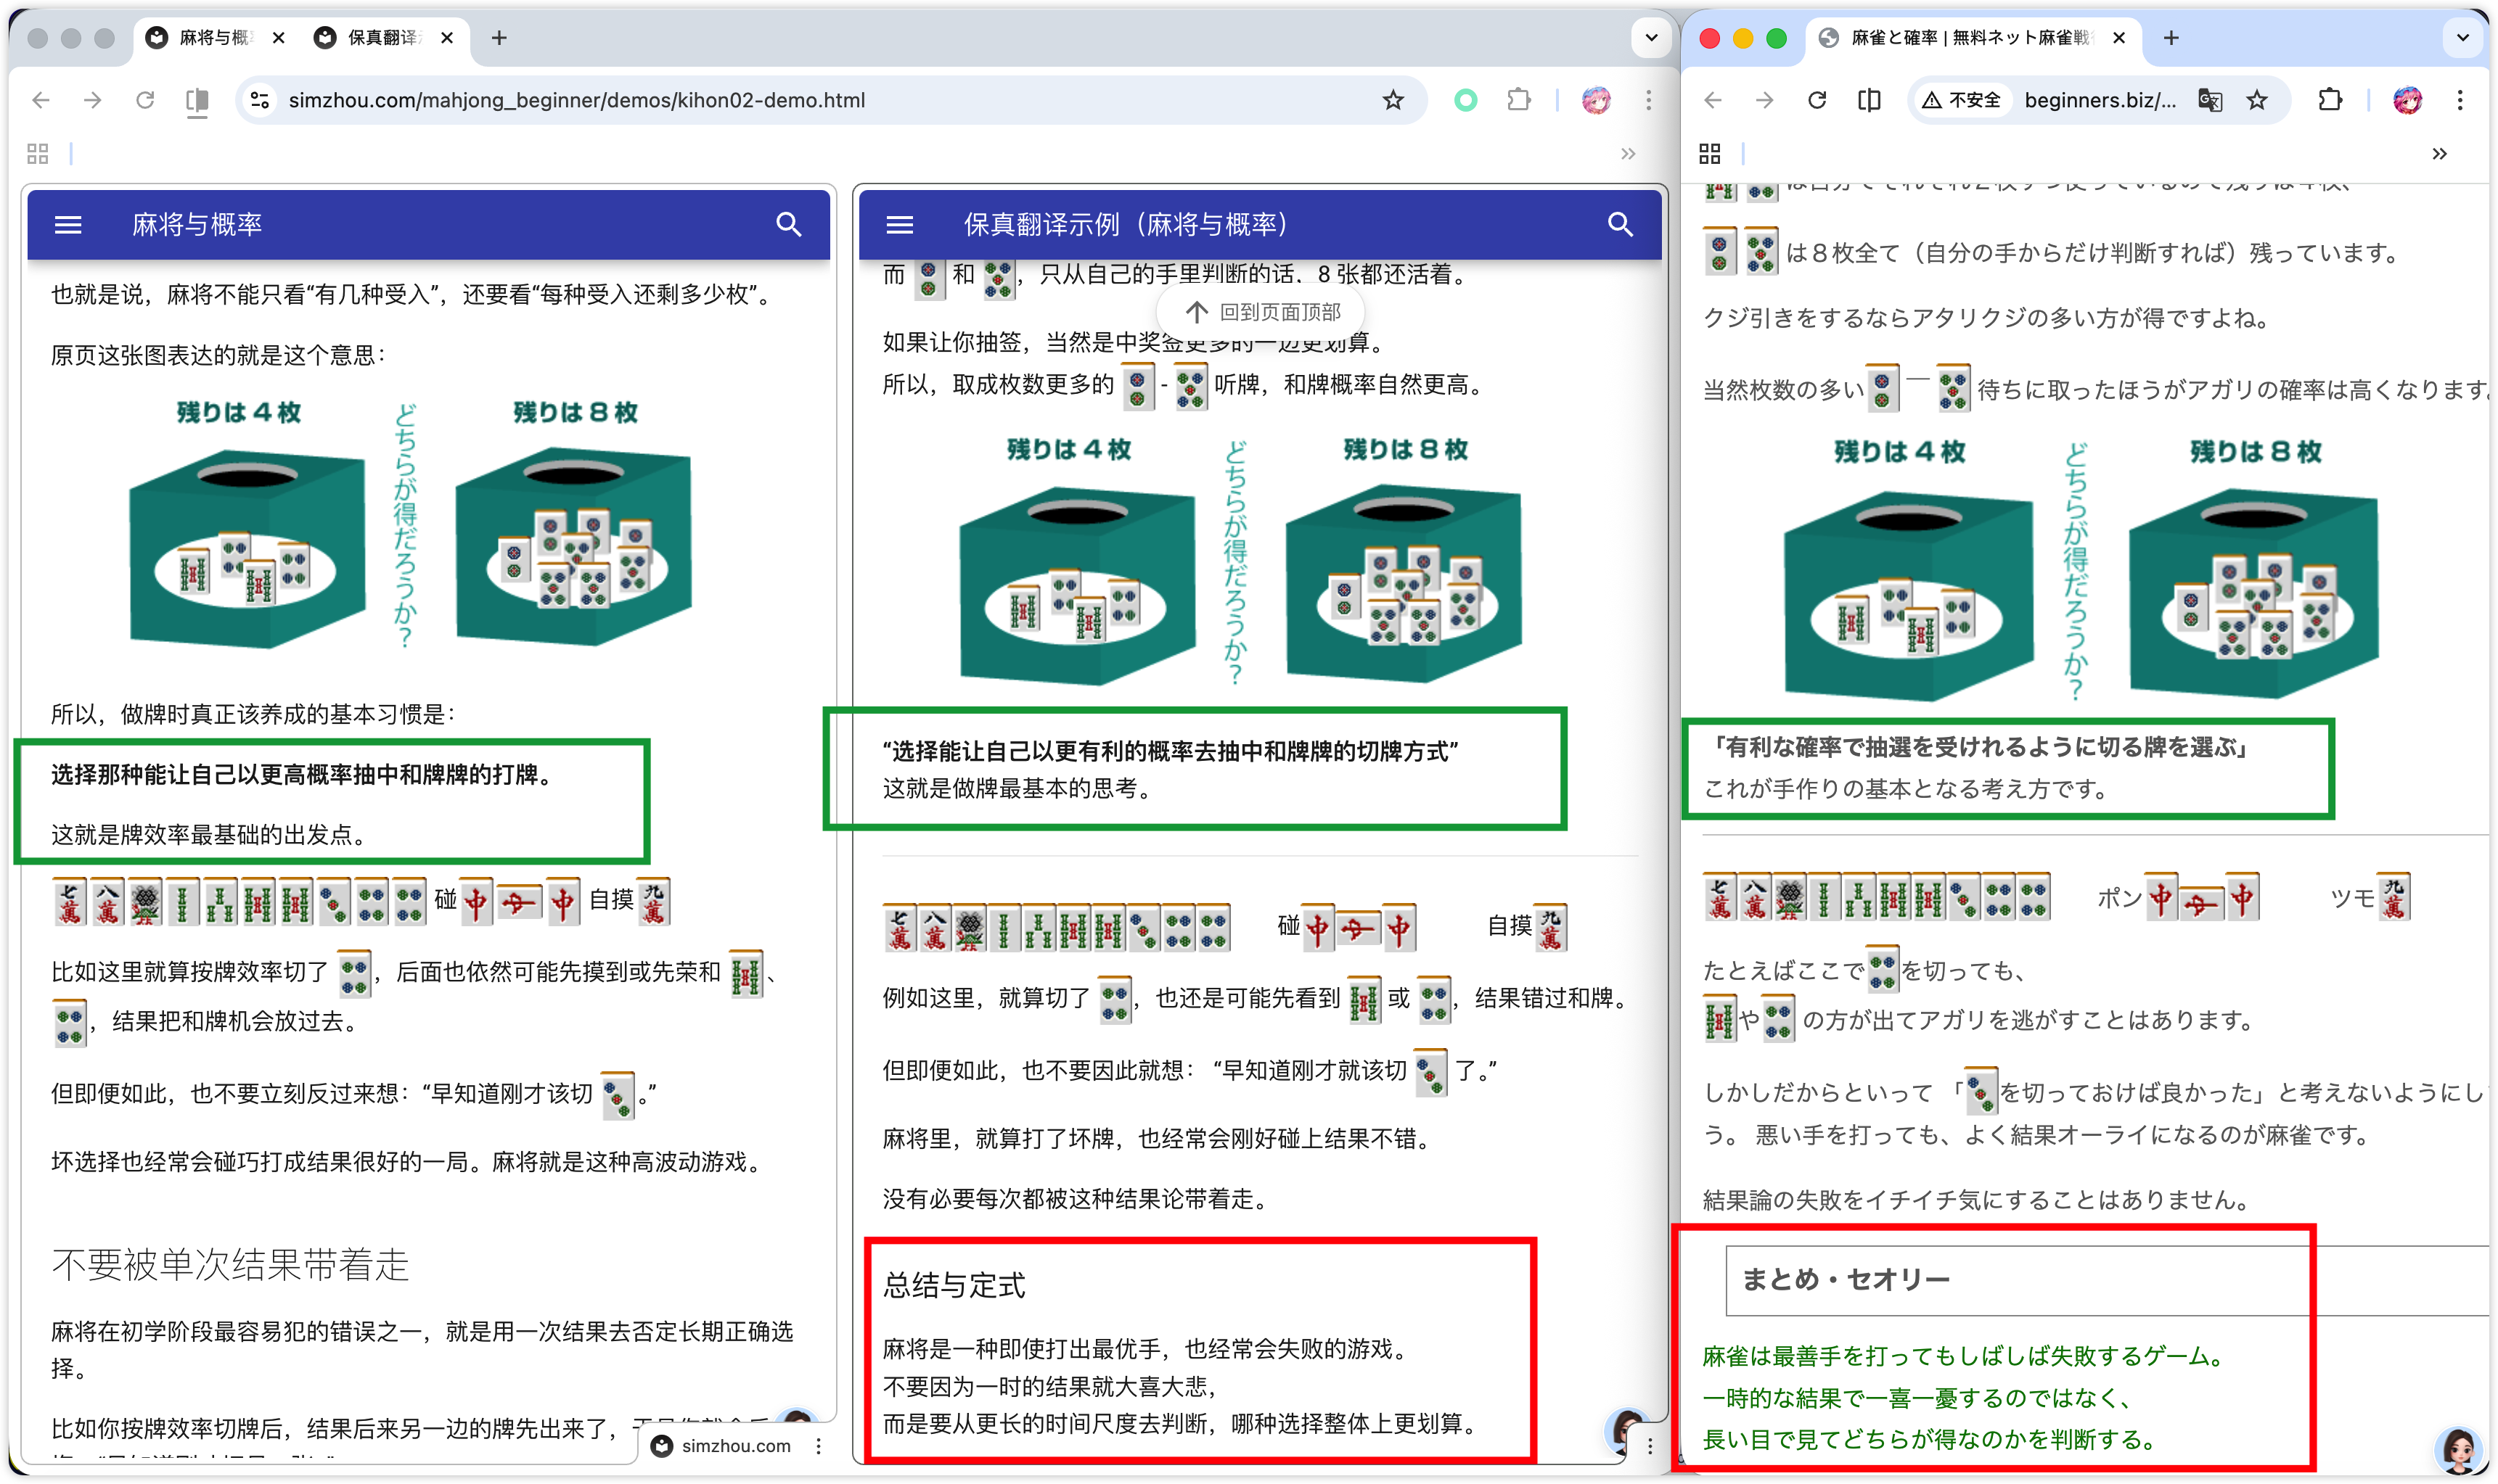Open hamburger menu in 麻将与概率 header
This screenshot has width=2498, height=1484.
(68, 225)
